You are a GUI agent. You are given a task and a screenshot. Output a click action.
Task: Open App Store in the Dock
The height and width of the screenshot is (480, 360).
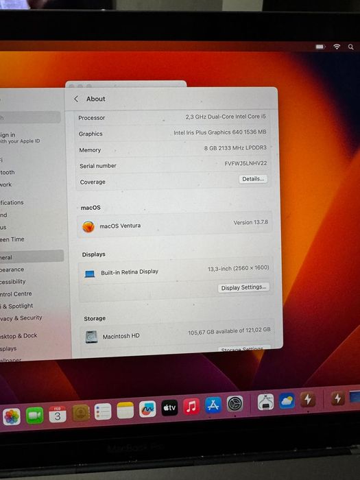click(x=213, y=405)
